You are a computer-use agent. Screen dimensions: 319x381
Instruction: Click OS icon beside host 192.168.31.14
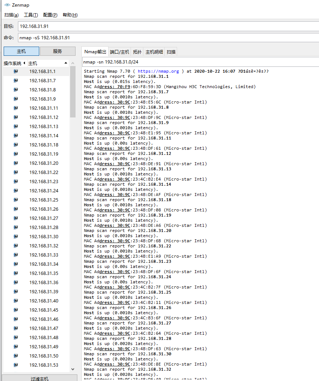(x=16, y=135)
